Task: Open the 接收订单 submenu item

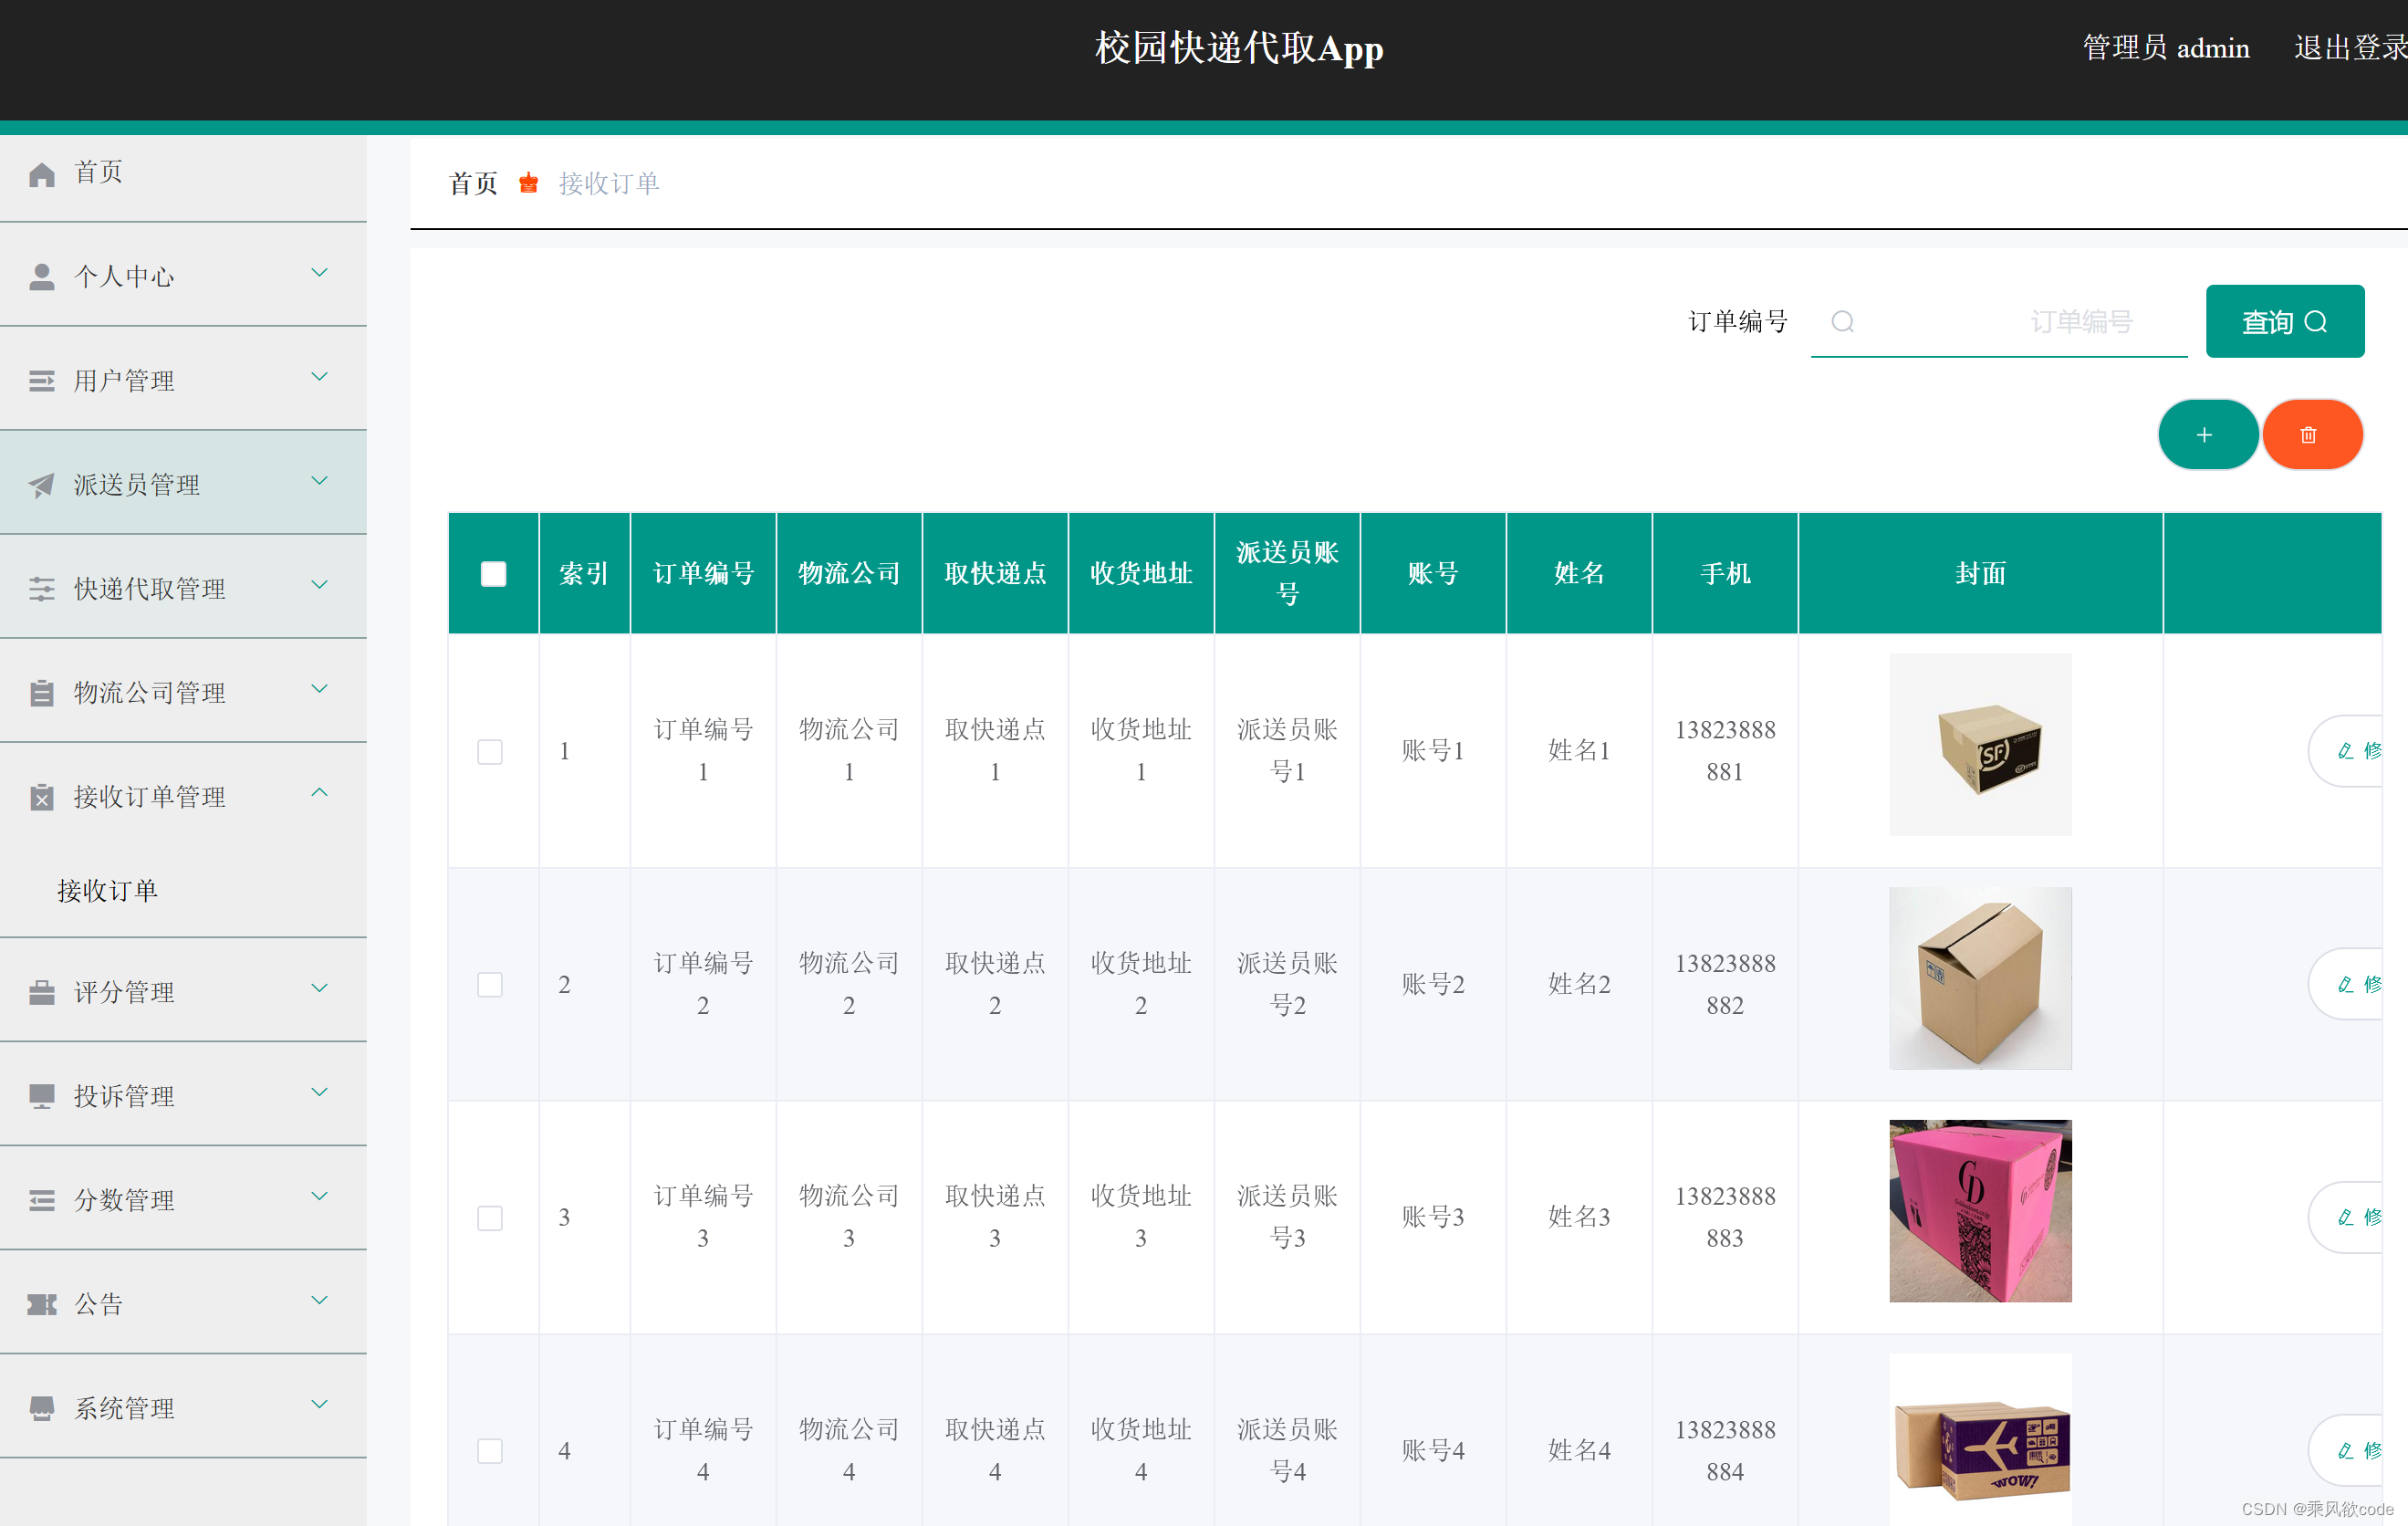Action: (x=108, y=890)
